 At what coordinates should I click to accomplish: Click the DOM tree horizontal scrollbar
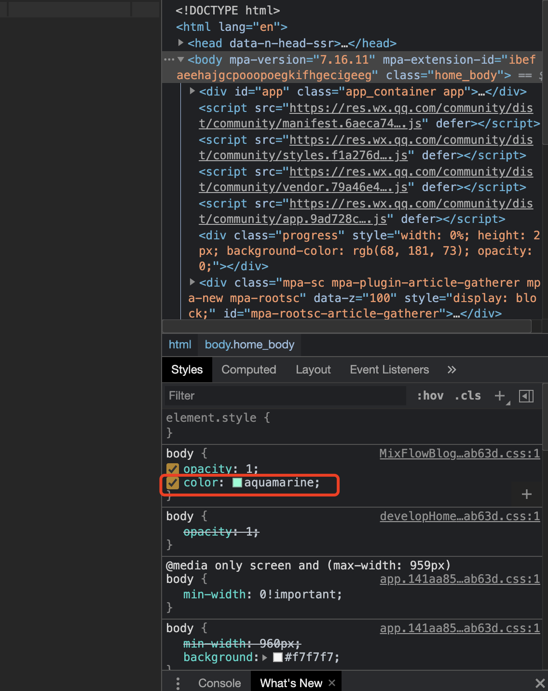(347, 326)
